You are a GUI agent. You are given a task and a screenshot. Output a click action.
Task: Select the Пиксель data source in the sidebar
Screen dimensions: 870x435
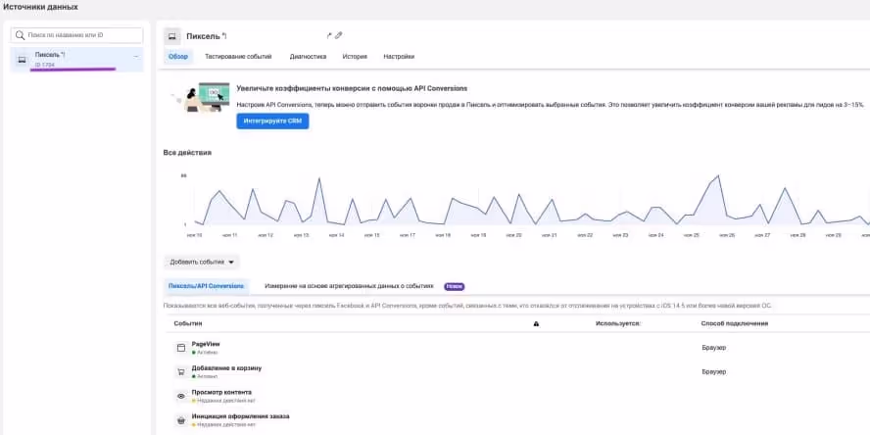(76, 60)
